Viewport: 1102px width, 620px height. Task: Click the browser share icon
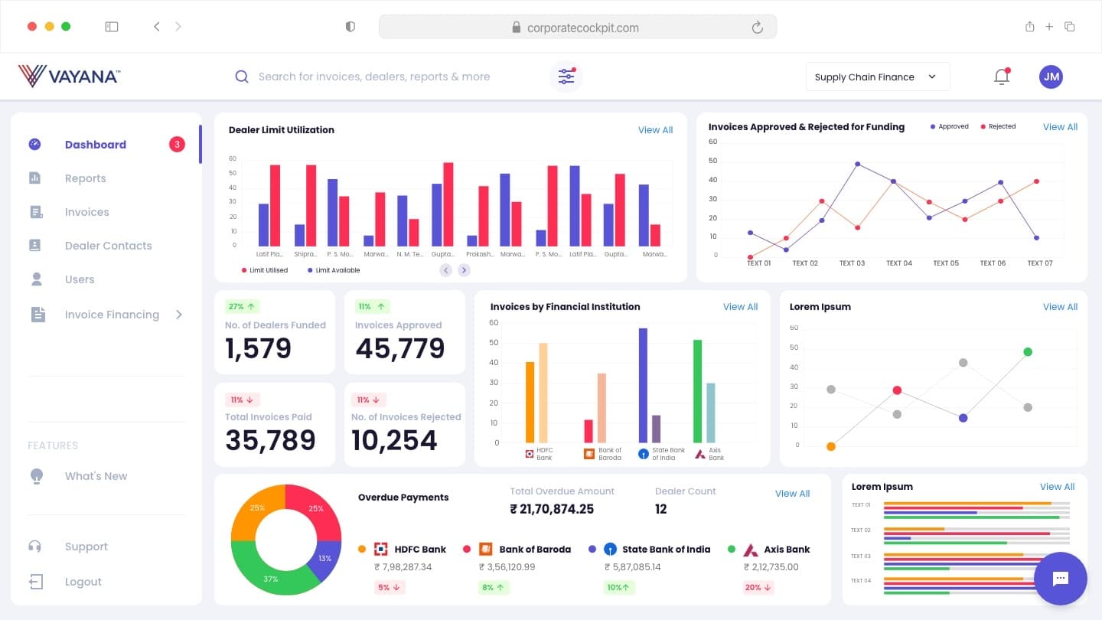1030,26
